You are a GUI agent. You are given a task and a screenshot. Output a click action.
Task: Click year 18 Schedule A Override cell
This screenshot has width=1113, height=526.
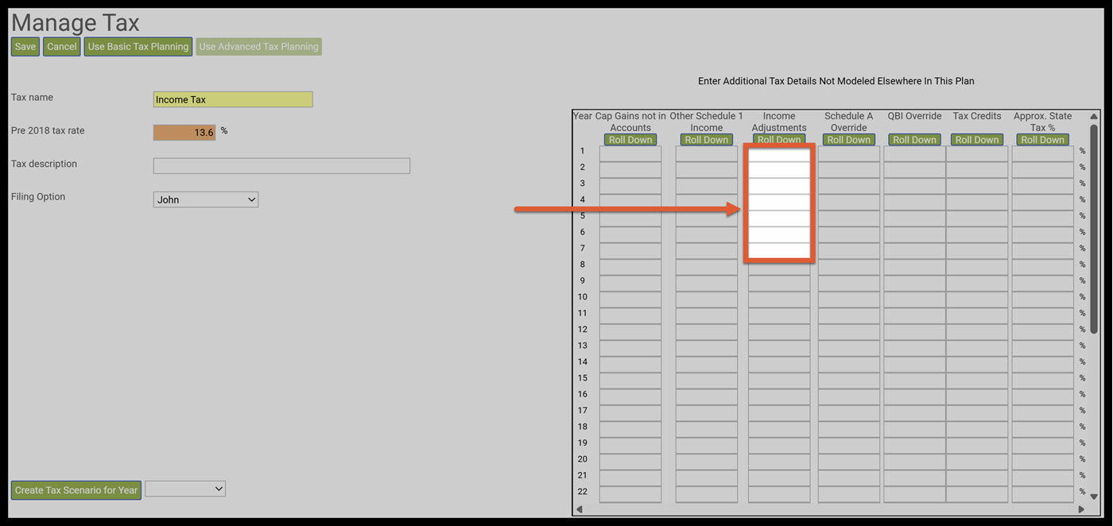849,430
